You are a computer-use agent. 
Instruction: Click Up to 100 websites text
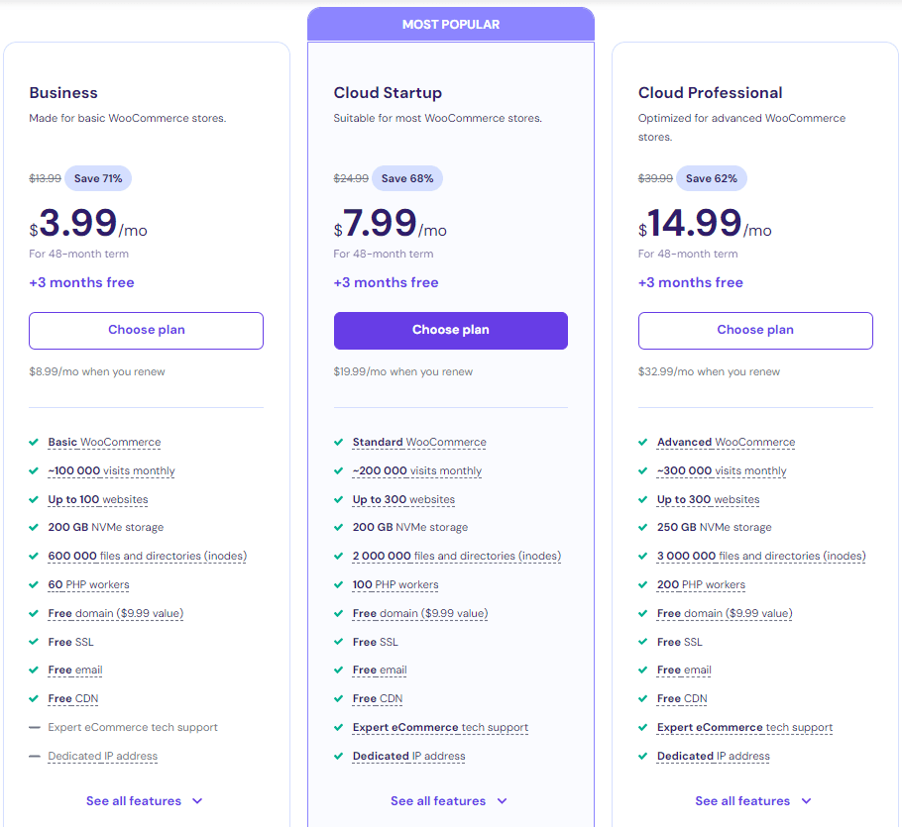(x=98, y=499)
